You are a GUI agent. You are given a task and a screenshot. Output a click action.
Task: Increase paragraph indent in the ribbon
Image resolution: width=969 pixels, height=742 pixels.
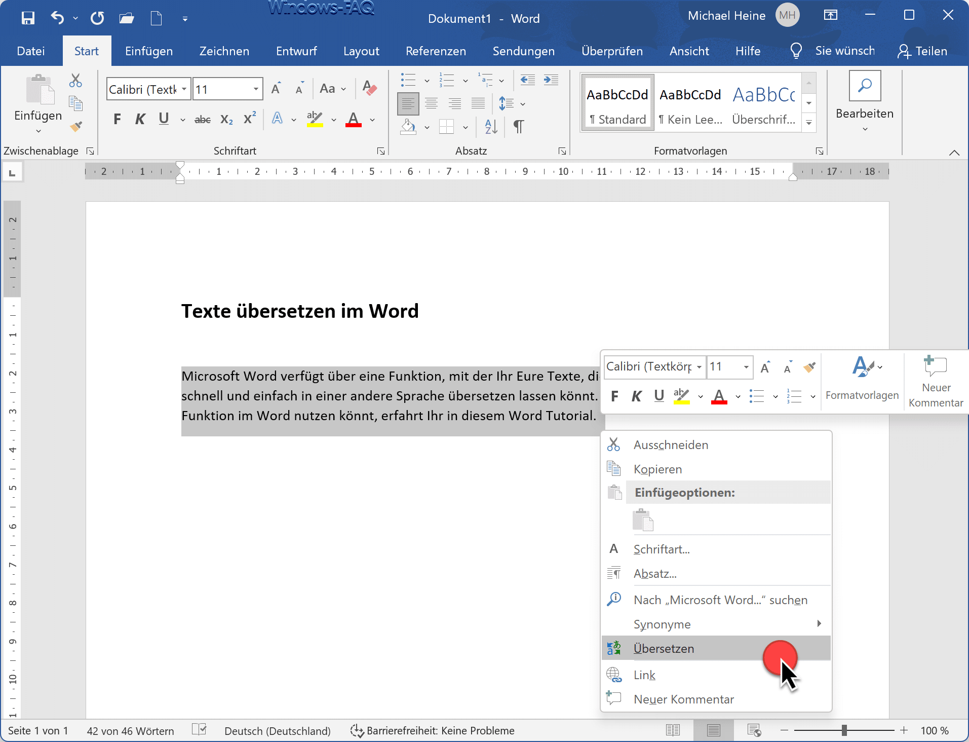551,80
